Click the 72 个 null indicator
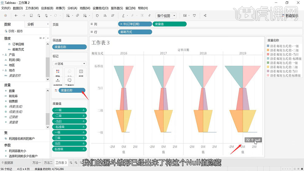 253,140
